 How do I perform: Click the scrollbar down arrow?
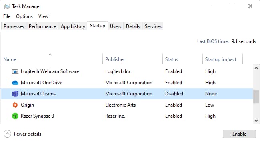pyautogui.click(x=256, y=121)
